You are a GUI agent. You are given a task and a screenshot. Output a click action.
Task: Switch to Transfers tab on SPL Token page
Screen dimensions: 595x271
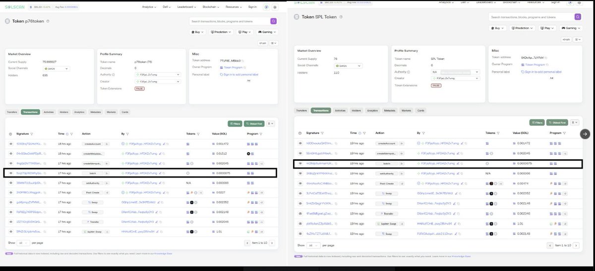click(x=301, y=110)
